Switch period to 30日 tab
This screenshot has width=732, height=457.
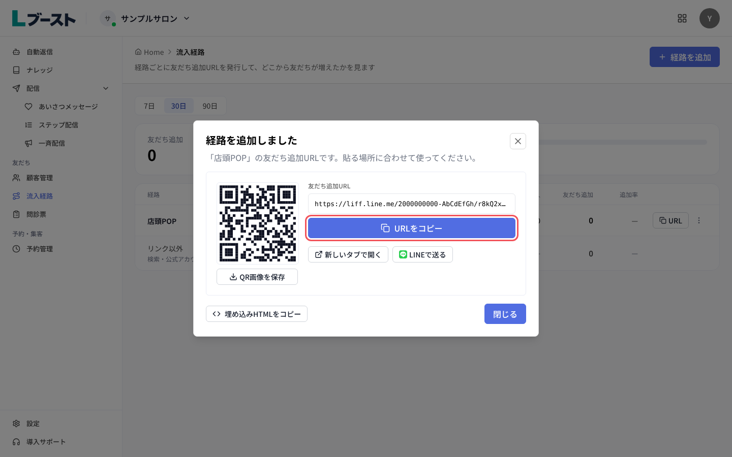(178, 106)
